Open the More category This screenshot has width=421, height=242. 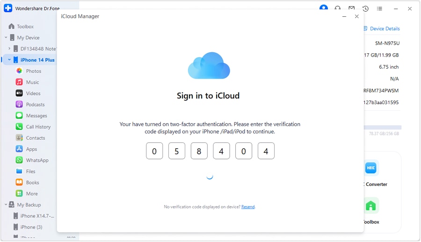[32, 194]
